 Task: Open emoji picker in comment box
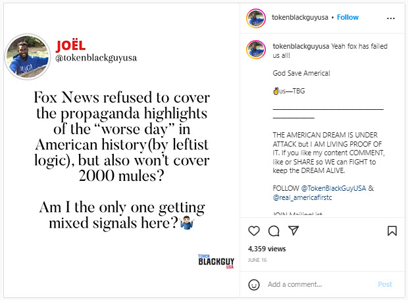point(254,284)
